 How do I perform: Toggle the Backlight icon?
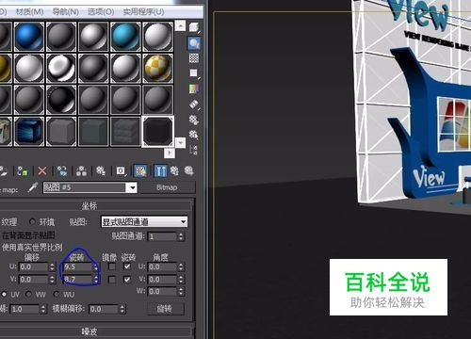pos(194,43)
